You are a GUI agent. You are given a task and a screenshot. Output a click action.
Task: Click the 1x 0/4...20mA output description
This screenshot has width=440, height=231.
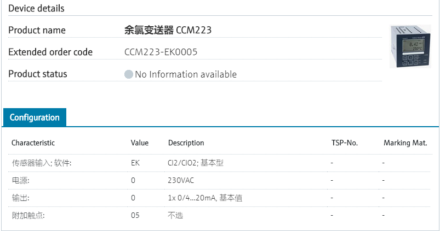coord(205,198)
